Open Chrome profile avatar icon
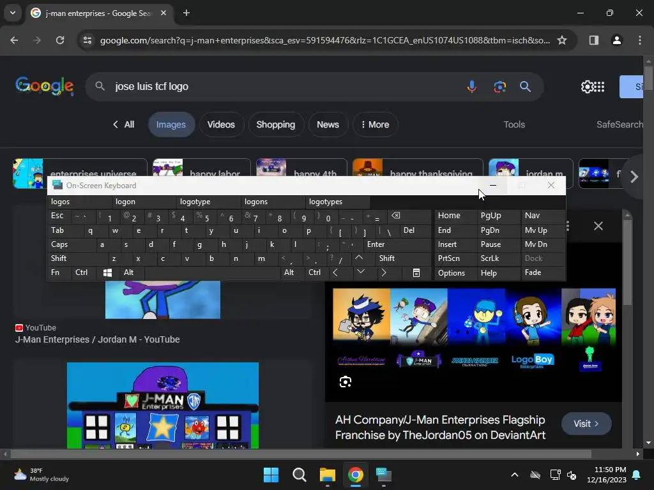 pyautogui.click(x=616, y=40)
